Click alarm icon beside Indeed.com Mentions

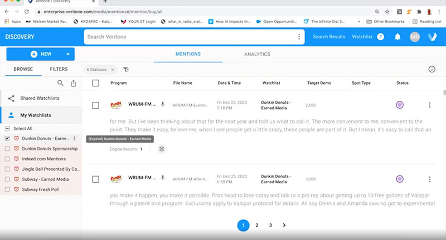17,159
